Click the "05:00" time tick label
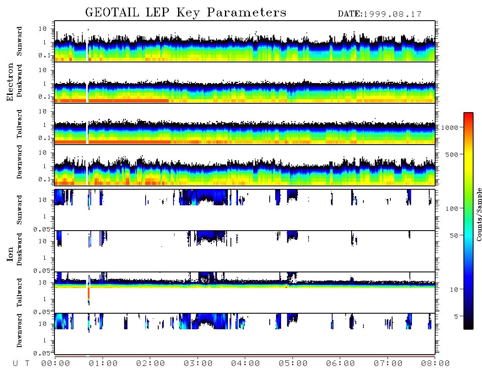This screenshot has width=482, height=371. click(293, 363)
